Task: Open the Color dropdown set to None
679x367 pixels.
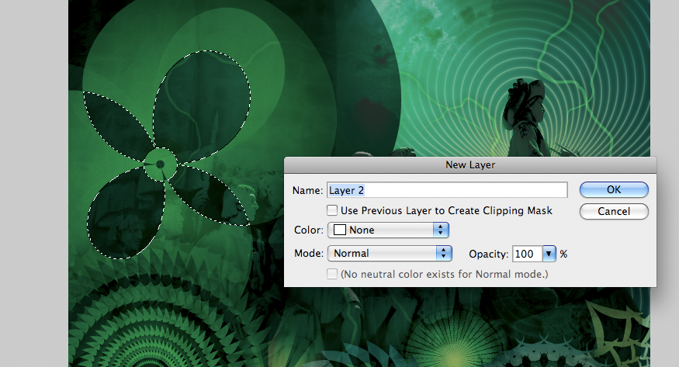Action: 388,230
